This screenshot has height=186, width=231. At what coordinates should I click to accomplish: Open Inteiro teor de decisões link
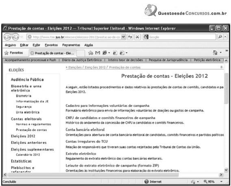(125, 60)
